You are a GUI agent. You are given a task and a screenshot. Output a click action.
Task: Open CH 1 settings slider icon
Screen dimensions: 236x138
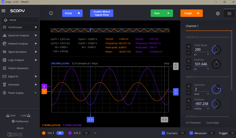(x=60, y=133)
